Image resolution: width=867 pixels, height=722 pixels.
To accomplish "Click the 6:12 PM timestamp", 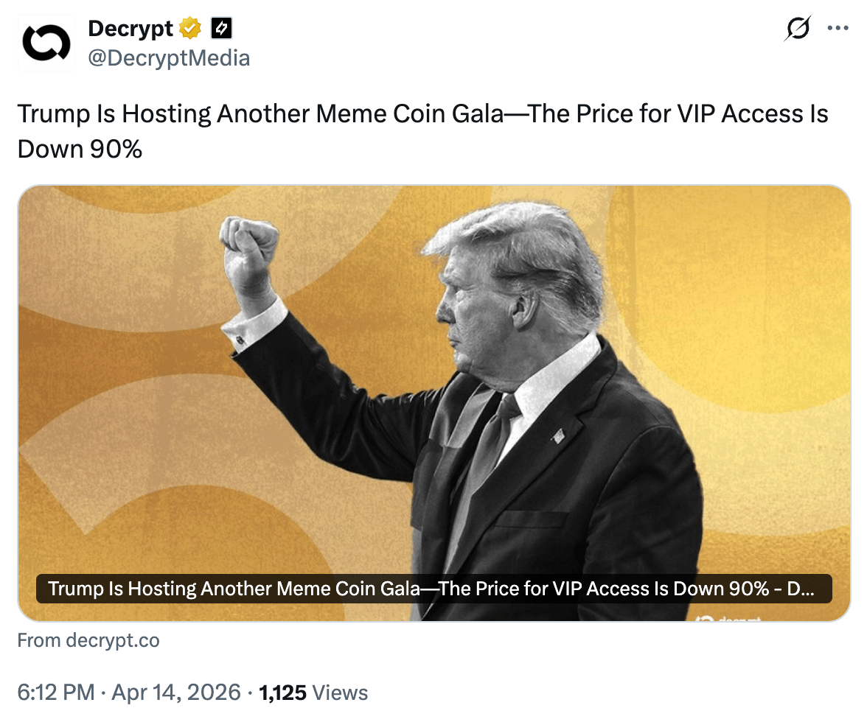I will pyautogui.click(x=56, y=693).
